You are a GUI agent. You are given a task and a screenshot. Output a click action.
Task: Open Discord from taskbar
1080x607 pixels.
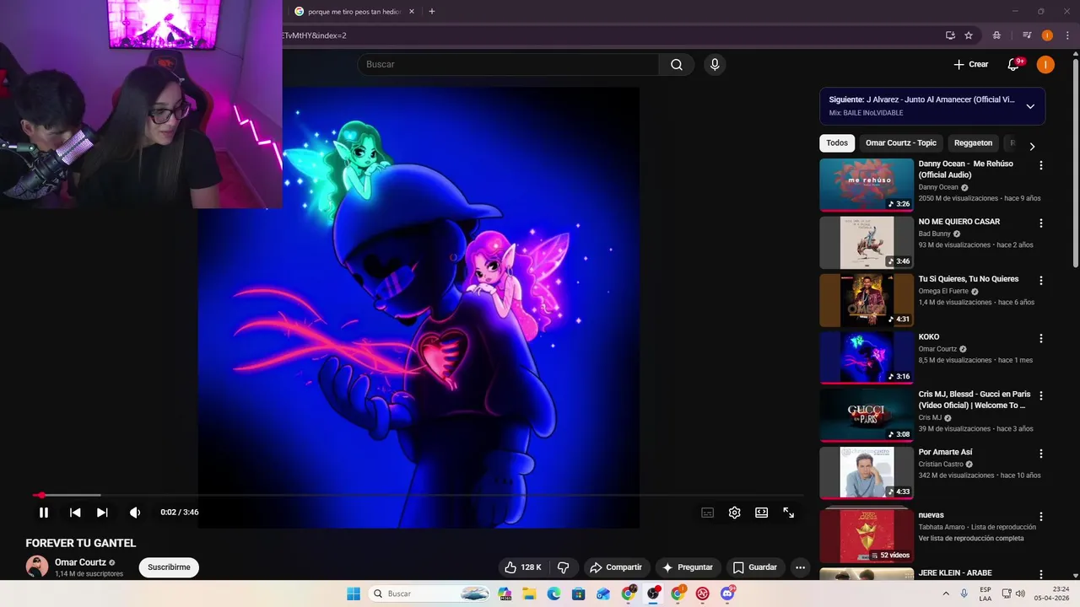tap(727, 594)
